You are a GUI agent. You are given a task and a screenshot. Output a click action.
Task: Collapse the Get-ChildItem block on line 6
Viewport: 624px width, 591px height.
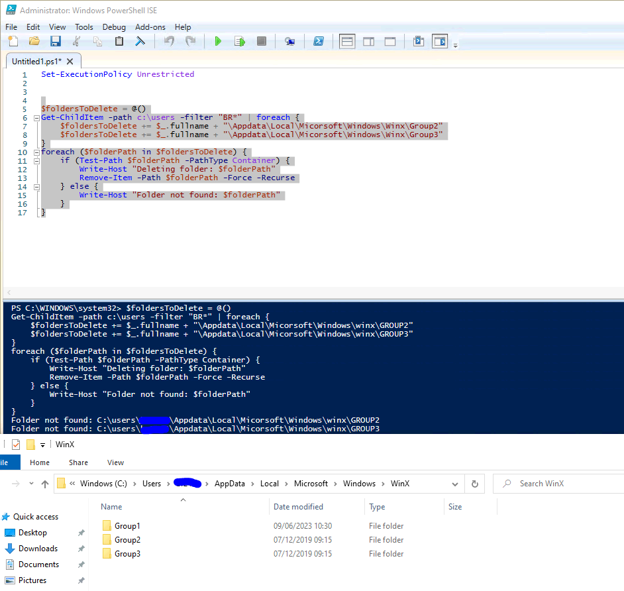click(x=36, y=118)
